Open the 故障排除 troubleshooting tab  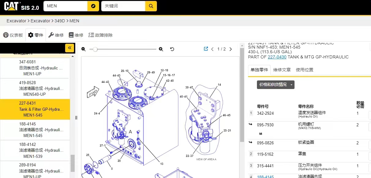tap(100, 35)
